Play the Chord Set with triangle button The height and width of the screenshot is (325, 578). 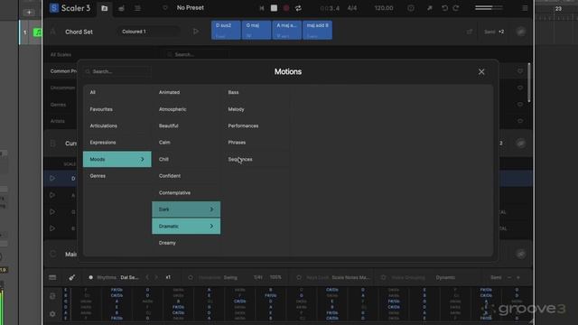(196, 32)
